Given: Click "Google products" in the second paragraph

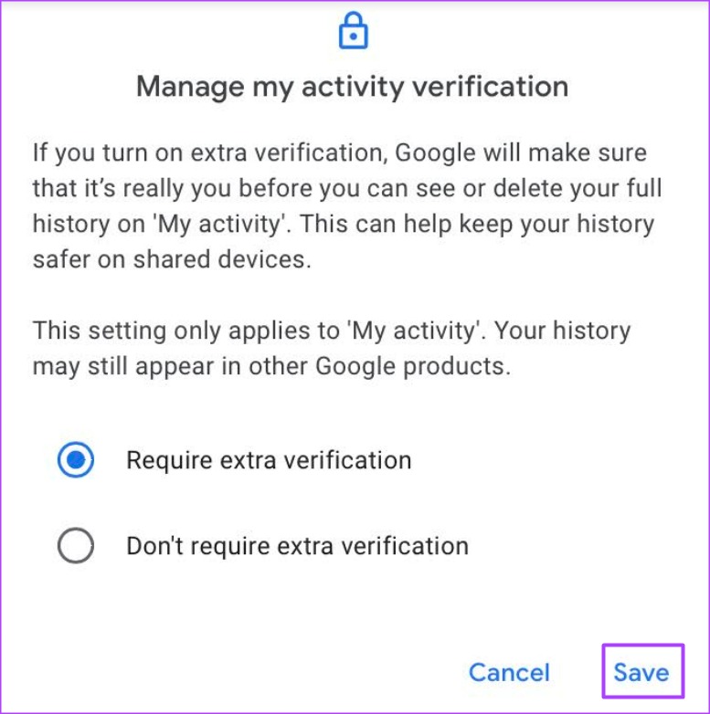Looking at the screenshot, I should (x=413, y=366).
